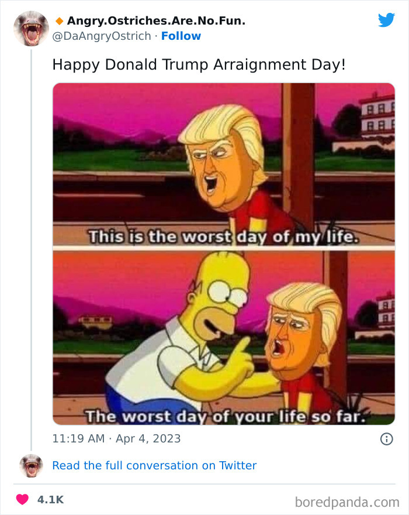Like the post with heart icon
Viewport: 409px width, 515px height.
[x=22, y=500]
